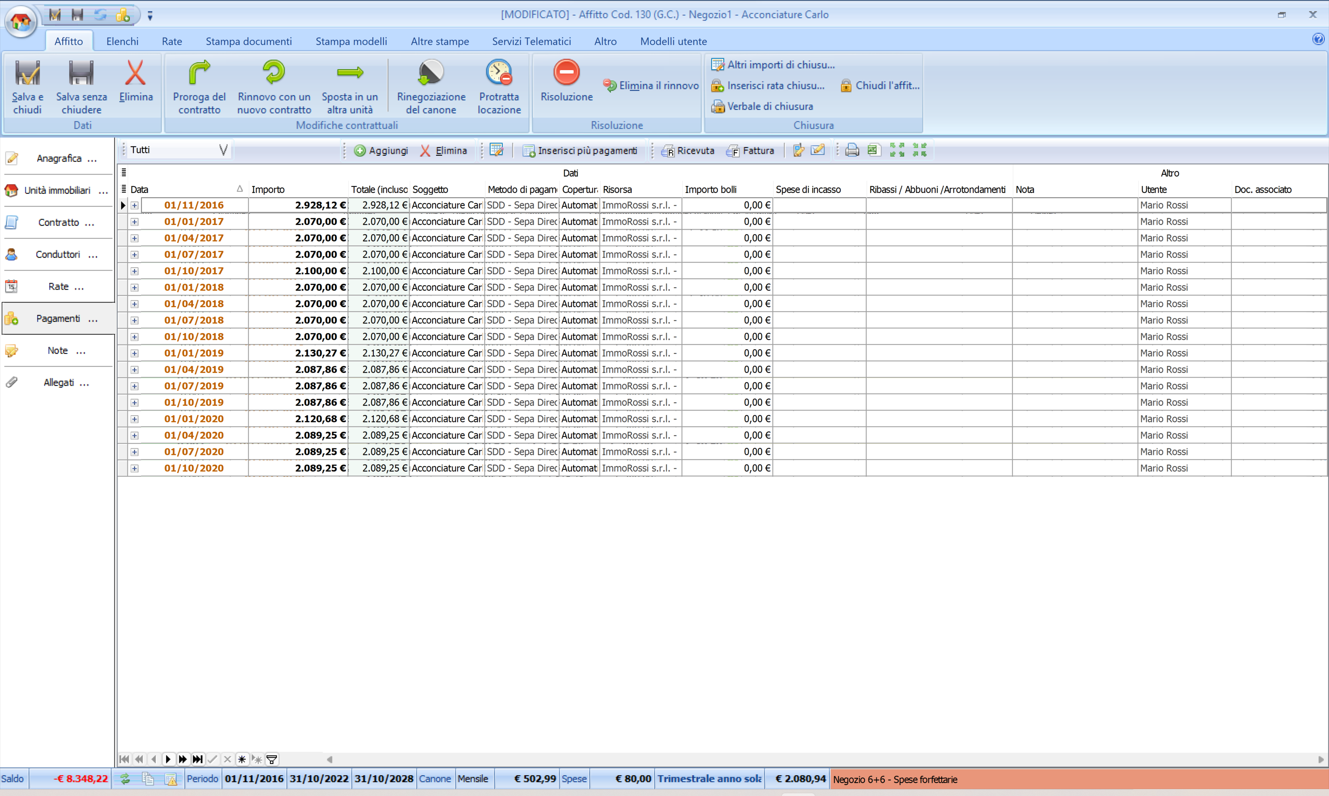Image resolution: width=1329 pixels, height=796 pixels.
Task: Click the horizontal scrollbar right arrow
Action: click(x=1321, y=759)
